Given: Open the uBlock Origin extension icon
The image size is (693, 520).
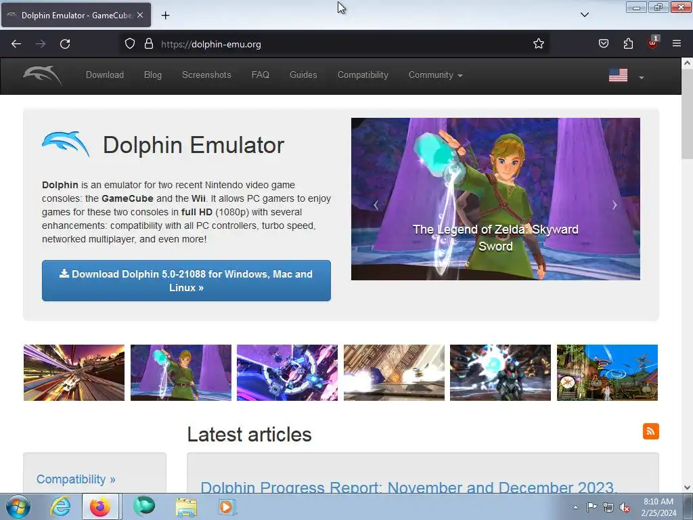Looking at the screenshot, I should point(653,43).
